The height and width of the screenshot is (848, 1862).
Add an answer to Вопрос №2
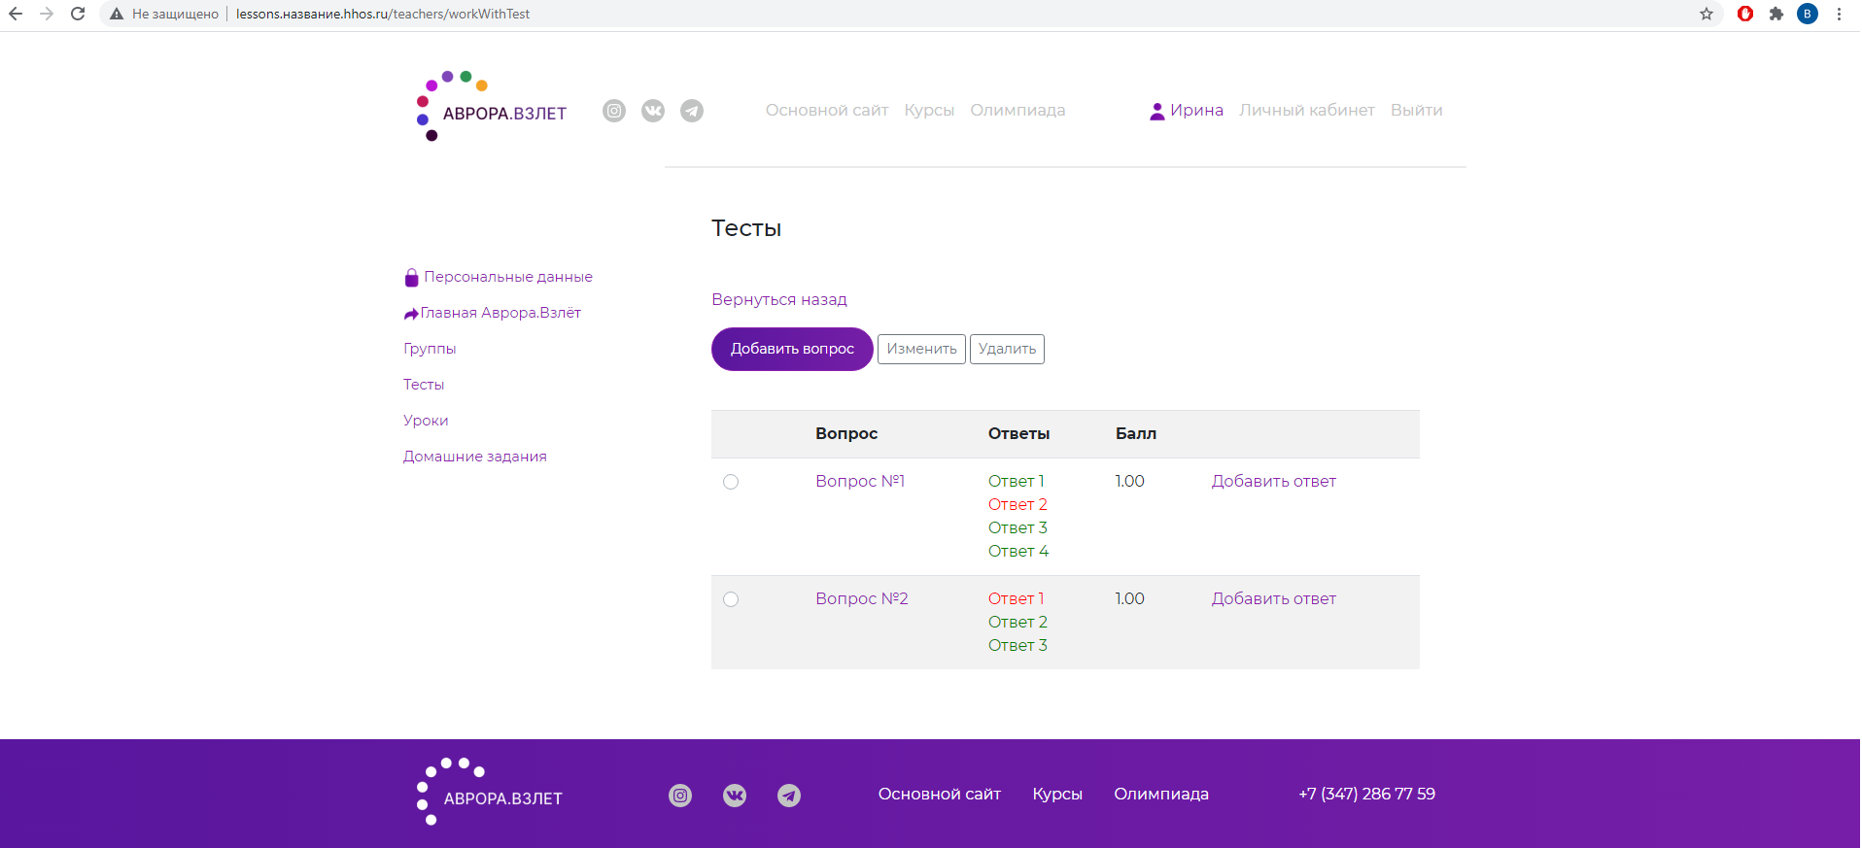(1274, 598)
